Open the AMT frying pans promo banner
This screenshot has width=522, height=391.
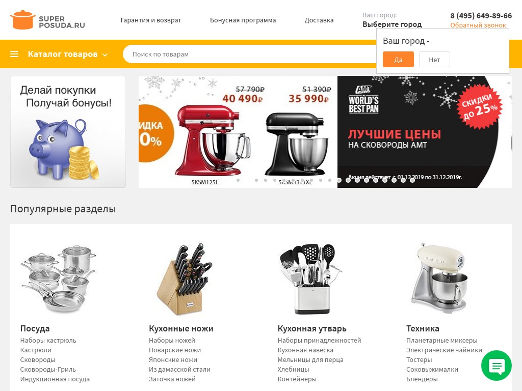pyautogui.click(x=425, y=132)
